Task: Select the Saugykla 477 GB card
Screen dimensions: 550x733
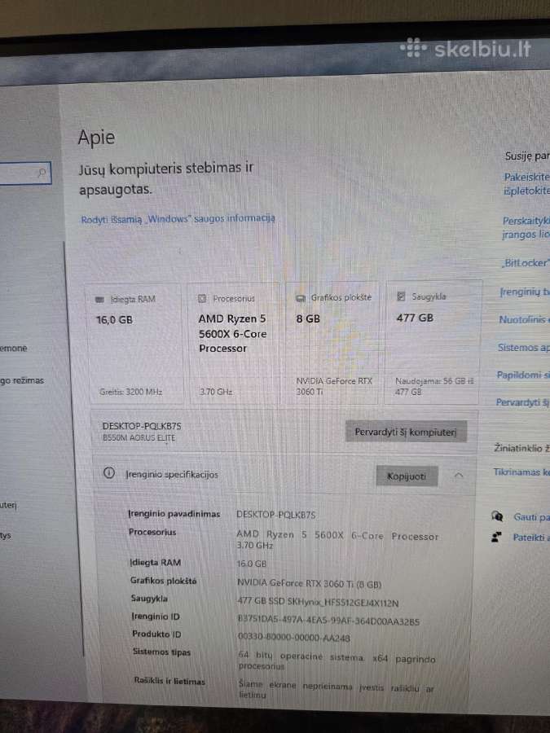Action: point(433,342)
